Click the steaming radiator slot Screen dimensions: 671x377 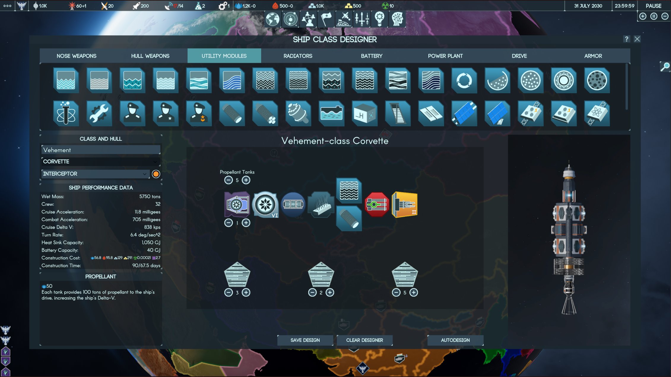tap(321, 205)
